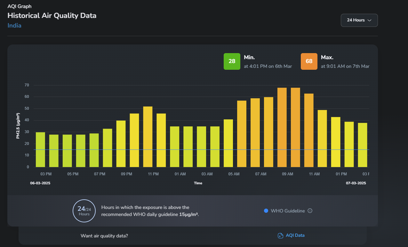Click the 09 AM label on time axis
The image size is (408, 247).
point(287,174)
